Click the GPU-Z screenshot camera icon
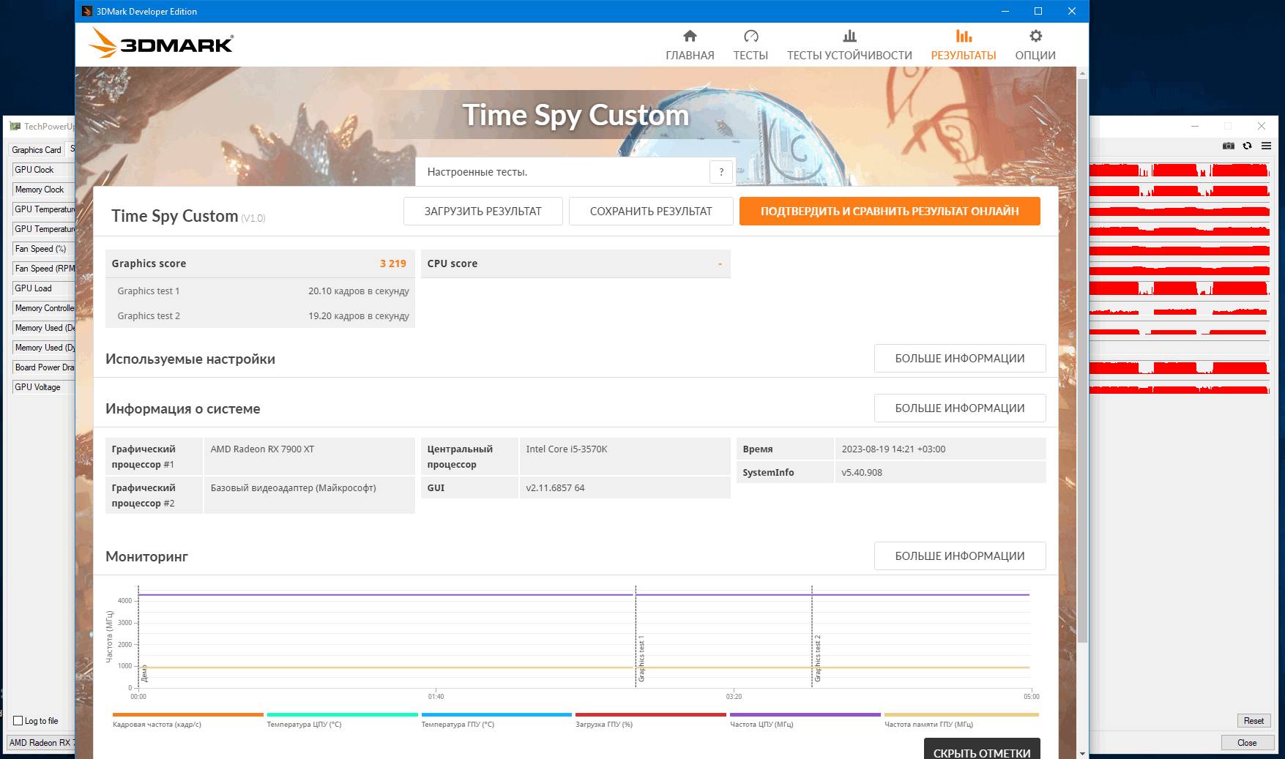This screenshot has width=1285, height=759. [x=1229, y=146]
